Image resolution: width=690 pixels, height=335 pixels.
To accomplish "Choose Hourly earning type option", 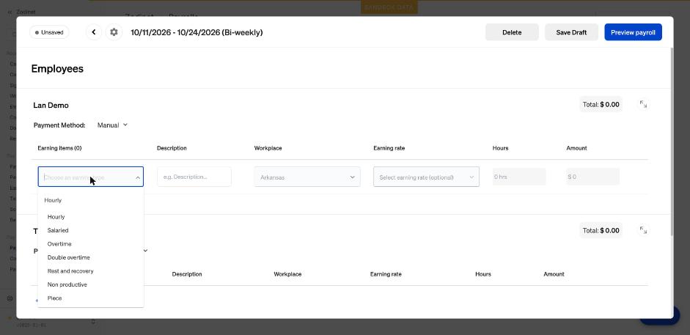I will pos(91,217).
